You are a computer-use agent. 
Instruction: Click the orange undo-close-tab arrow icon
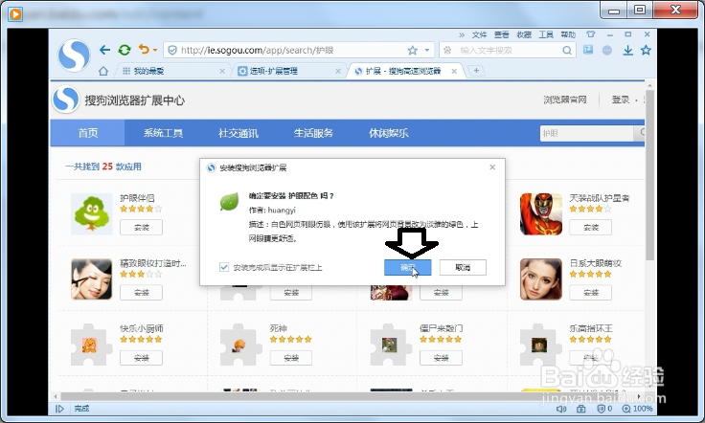point(144,49)
